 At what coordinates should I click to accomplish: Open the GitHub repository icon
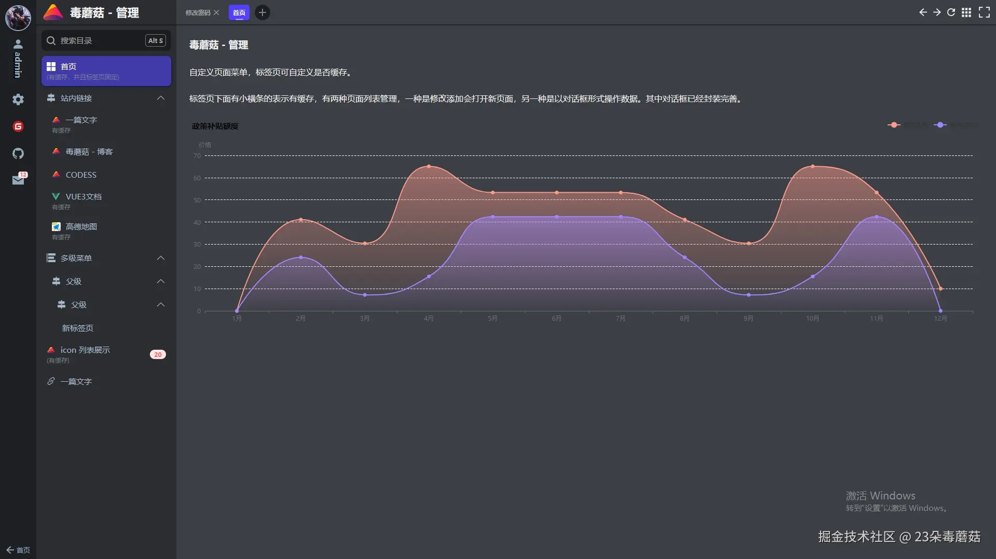coord(18,153)
